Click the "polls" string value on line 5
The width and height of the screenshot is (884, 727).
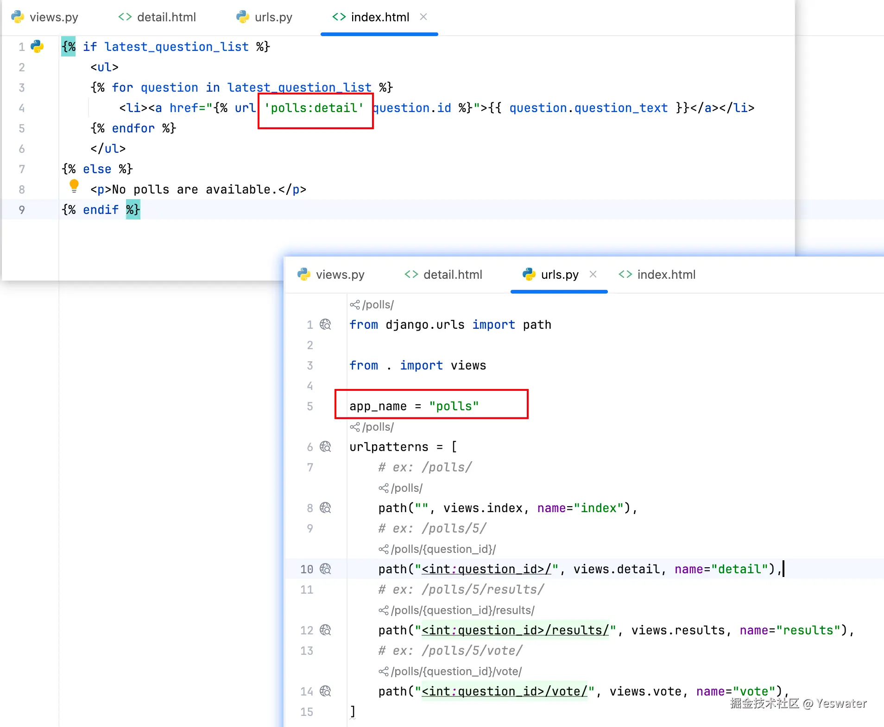pyautogui.click(x=454, y=406)
